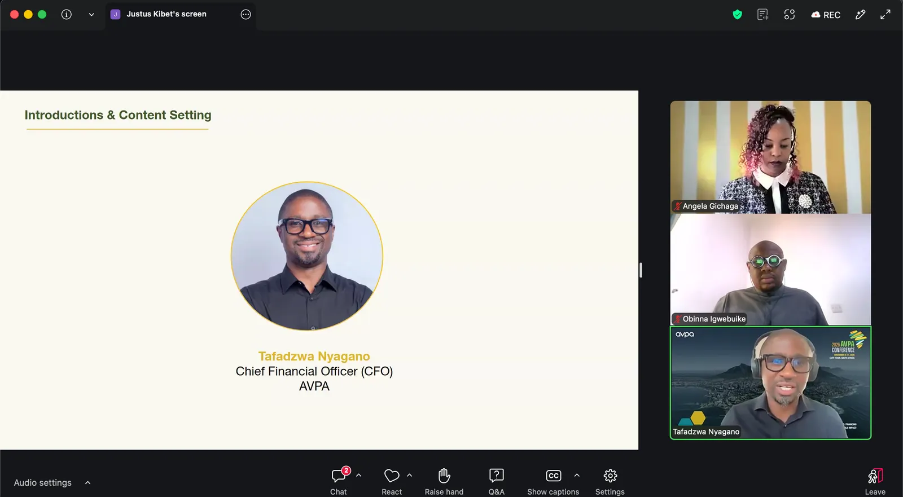
Task: Toggle Show captions
Action: (x=553, y=481)
